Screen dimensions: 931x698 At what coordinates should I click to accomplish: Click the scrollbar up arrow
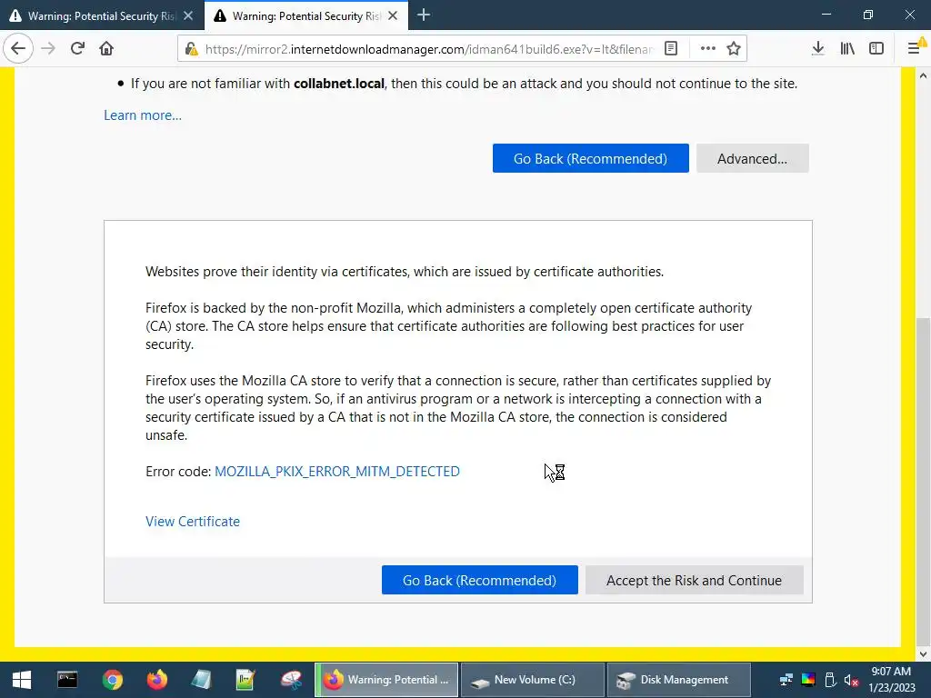(923, 75)
